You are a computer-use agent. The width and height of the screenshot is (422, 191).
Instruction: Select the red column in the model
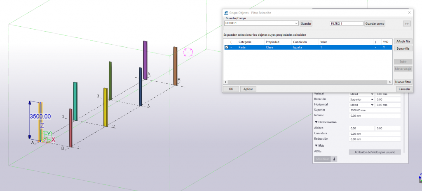point(71,128)
